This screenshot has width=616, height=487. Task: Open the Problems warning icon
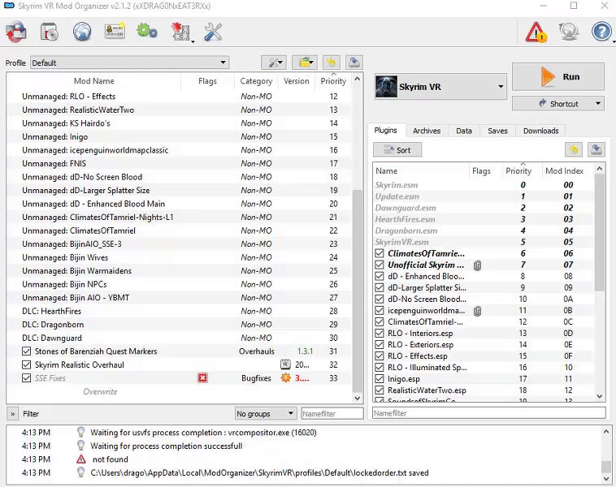tap(536, 32)
